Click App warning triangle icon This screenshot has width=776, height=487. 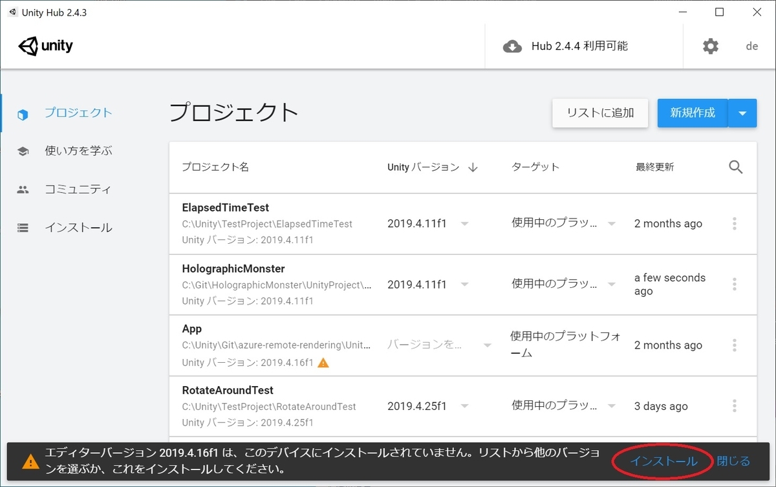pyautogui.click(x=323, y=362)
